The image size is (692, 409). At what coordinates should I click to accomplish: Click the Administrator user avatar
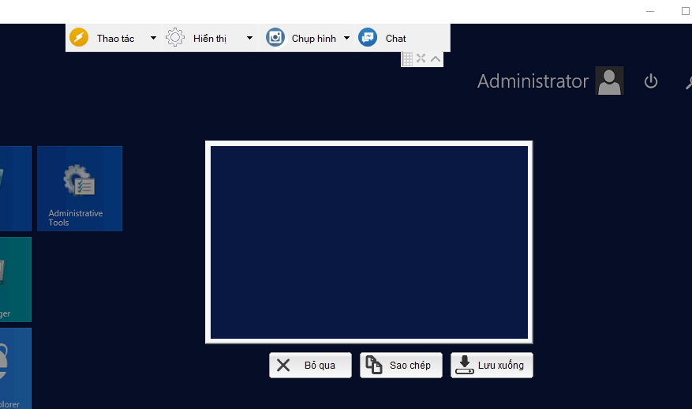[x=609, y=81]
